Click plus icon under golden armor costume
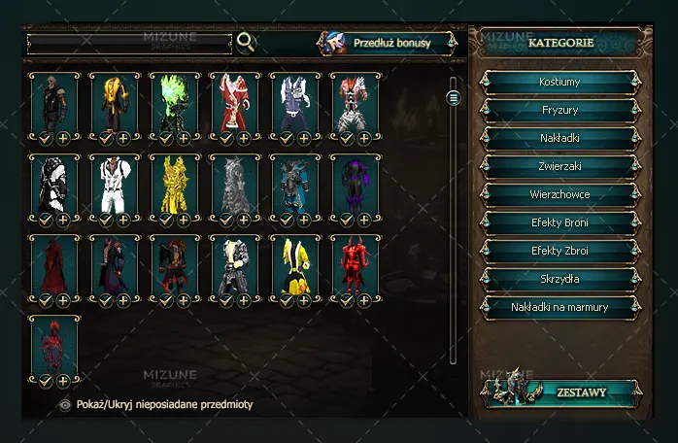Viewport: 678px width, 443px height. click(184, 220)
